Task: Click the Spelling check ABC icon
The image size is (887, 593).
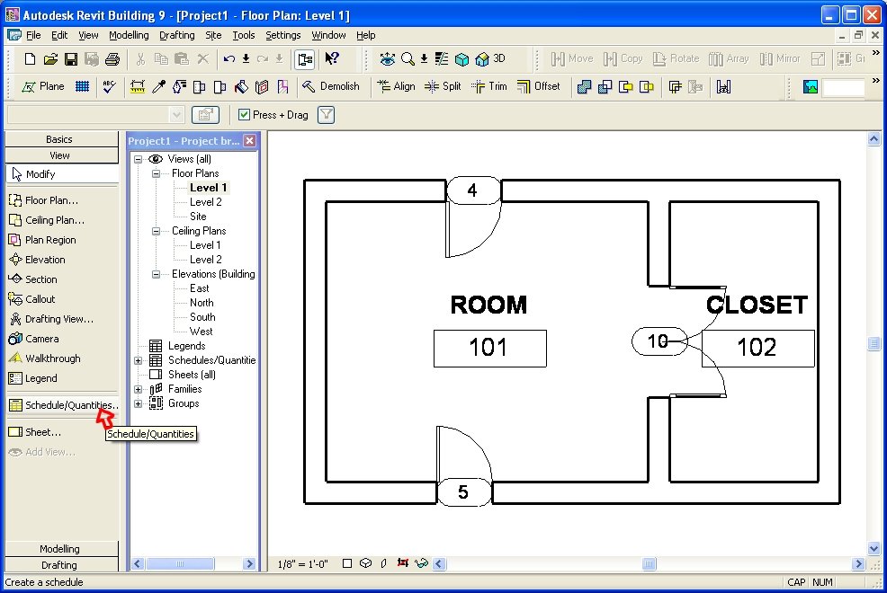Action: (x=109, y=87)
